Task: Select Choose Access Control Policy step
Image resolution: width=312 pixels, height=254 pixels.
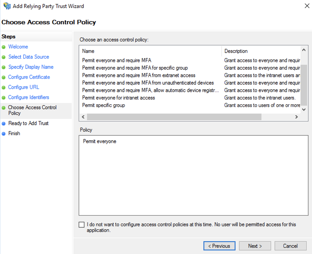Action: tap(32, 110)
